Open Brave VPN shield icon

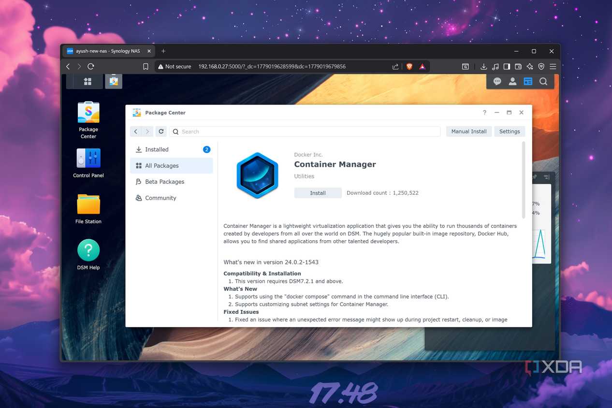[x=541, y=67]
